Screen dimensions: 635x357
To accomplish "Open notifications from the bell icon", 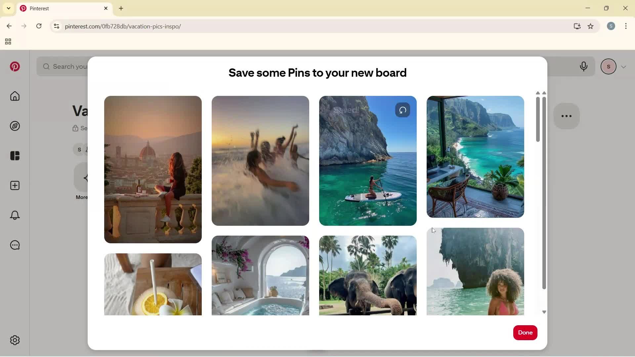I will 15,215.
